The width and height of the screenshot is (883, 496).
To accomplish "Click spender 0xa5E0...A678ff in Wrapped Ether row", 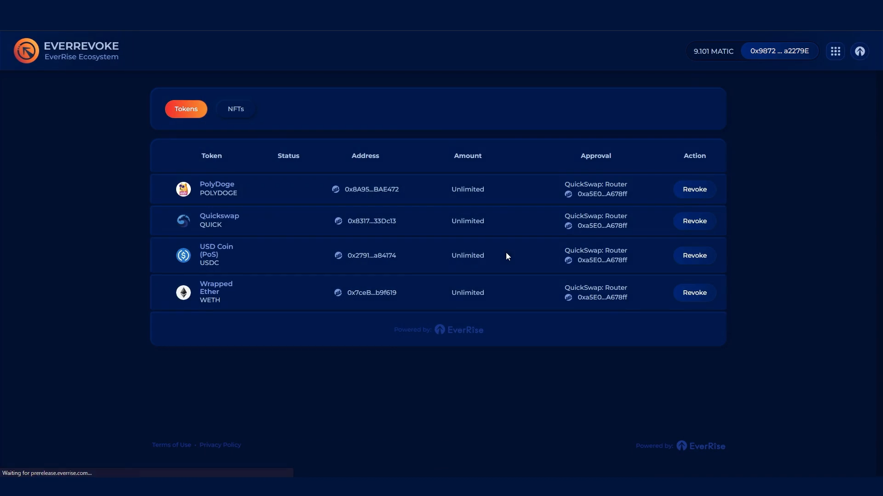I will [602, 298].
